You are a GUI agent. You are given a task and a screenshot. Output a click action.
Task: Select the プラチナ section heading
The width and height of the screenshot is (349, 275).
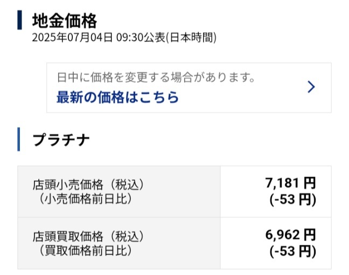[x=61, y=140]
